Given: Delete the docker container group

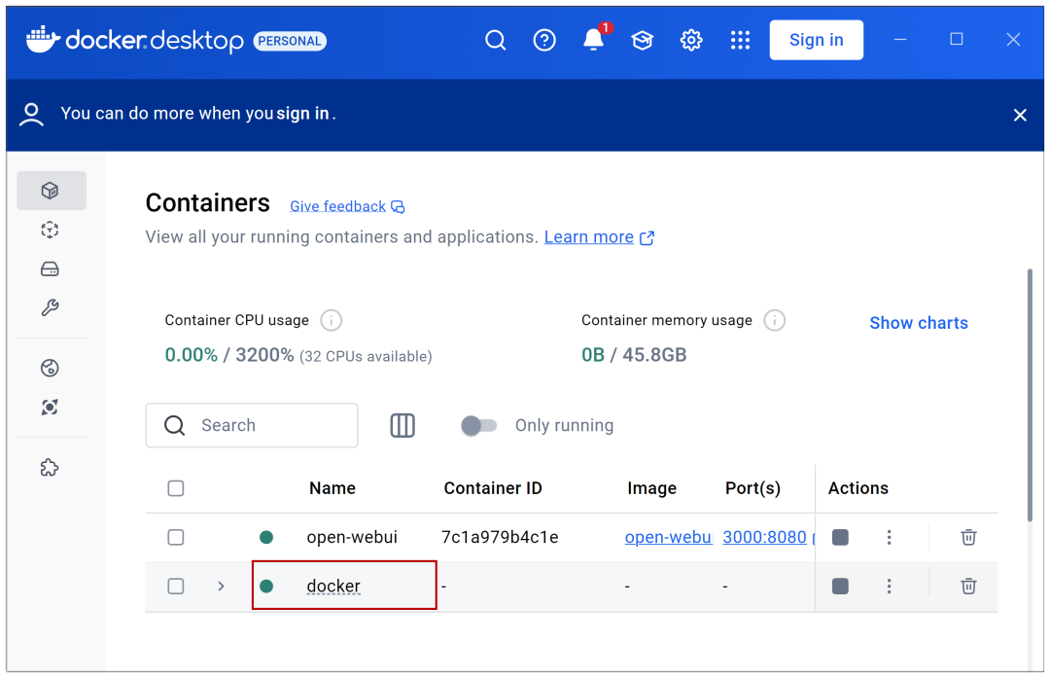Looking at the screenshot, I should pos(968,587).
